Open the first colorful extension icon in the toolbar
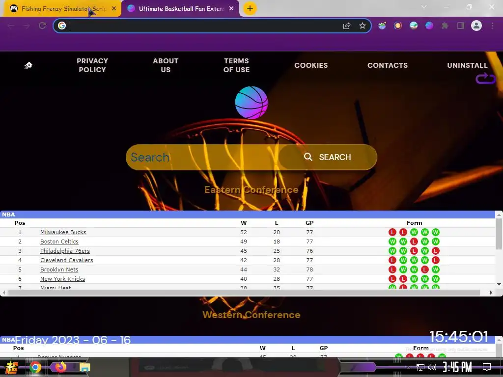The height and width of the screenshot is (377, 503). (x=382, y=26)
